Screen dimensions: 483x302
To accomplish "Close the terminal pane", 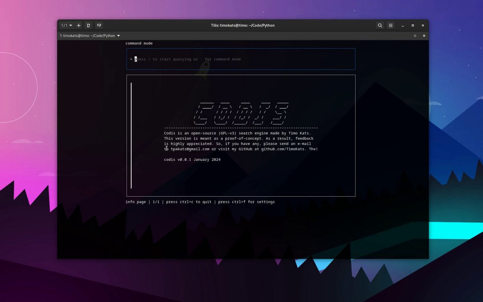I will click(424, 36).
